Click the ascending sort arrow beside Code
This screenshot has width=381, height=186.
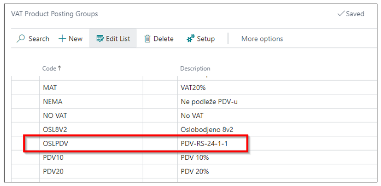pyautogui.click(x=59, y=69)
